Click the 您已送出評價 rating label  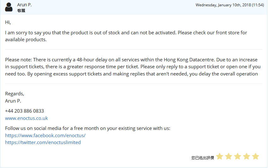coord(202,158)
